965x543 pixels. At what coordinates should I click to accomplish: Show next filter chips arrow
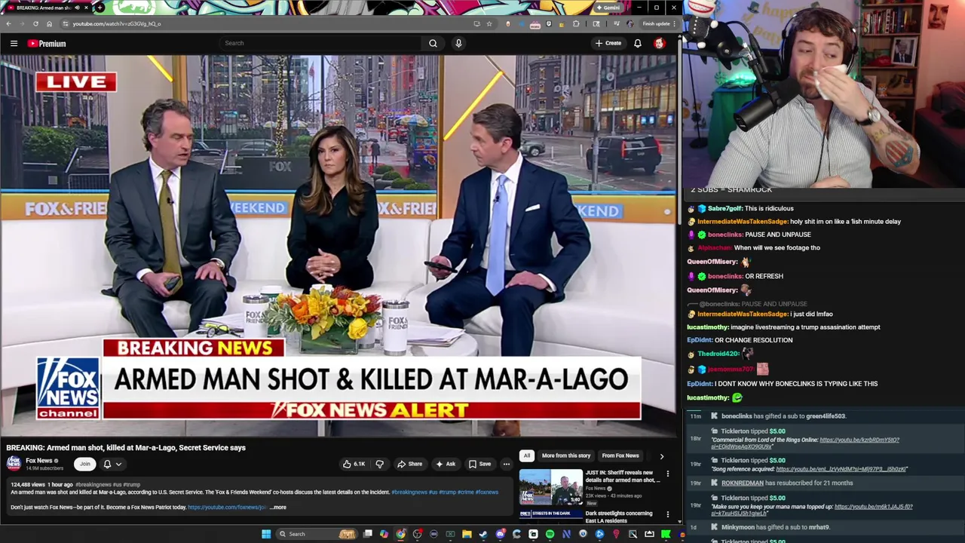662,456
